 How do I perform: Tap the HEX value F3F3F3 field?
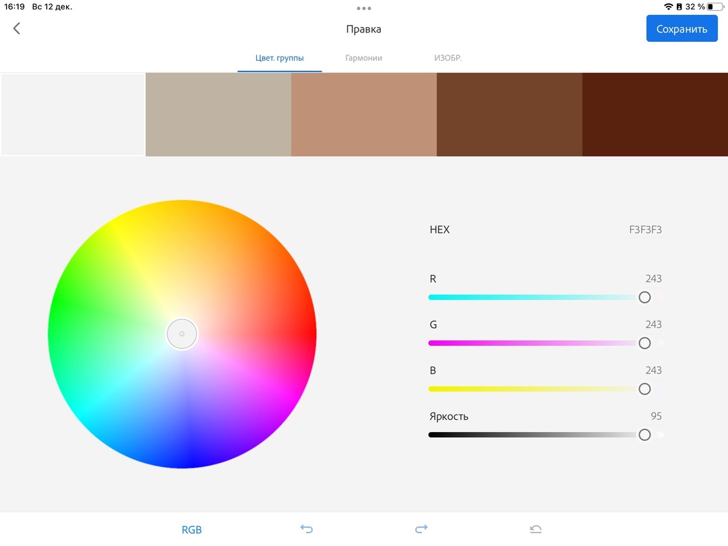tap(645, 230)
